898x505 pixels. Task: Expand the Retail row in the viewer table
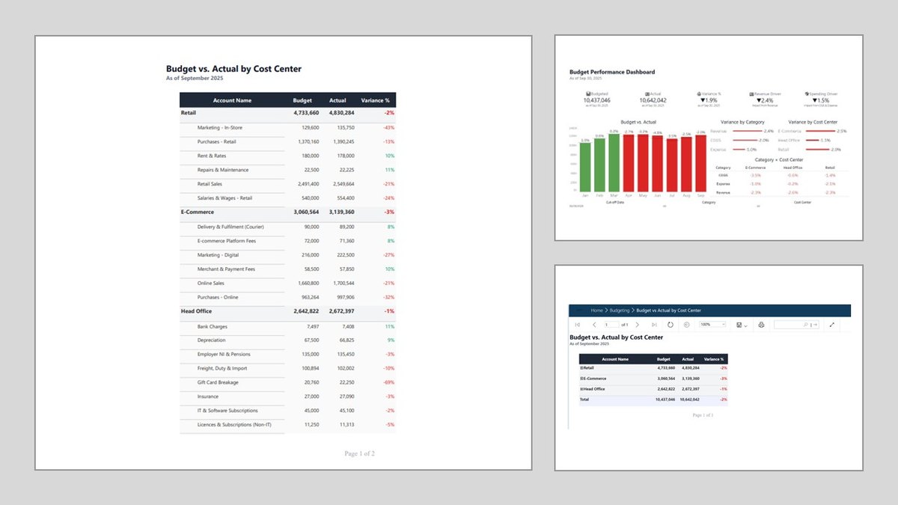(581, 368)
